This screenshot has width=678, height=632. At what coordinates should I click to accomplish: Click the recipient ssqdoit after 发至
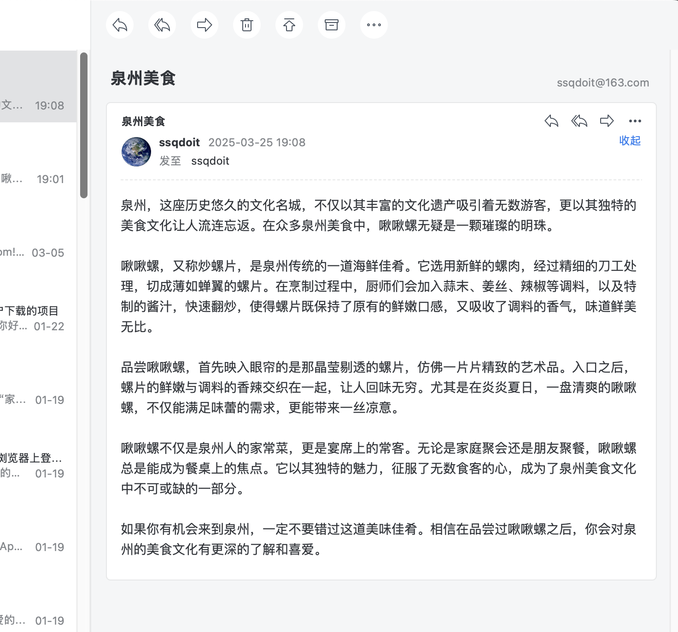210,161
